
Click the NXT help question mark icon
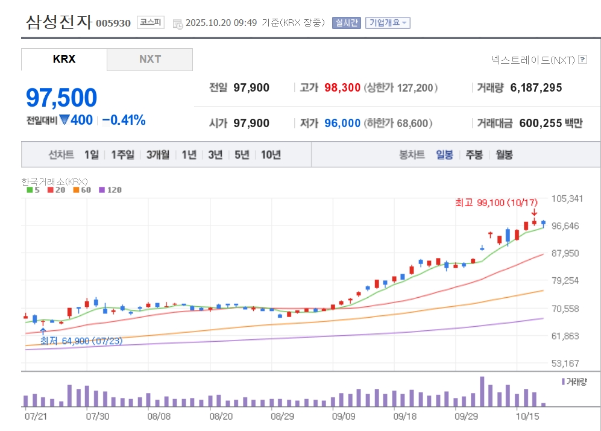point(582,59)
